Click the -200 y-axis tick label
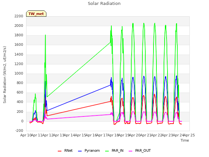The width and height of the screenshot is (209, 157). (19, 131)
